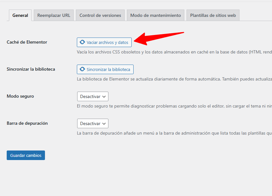The width and height of the screenshot is (272, 196).
Task: Click the refresh icon in Vaciar archivos button
Action: [82, 42]
